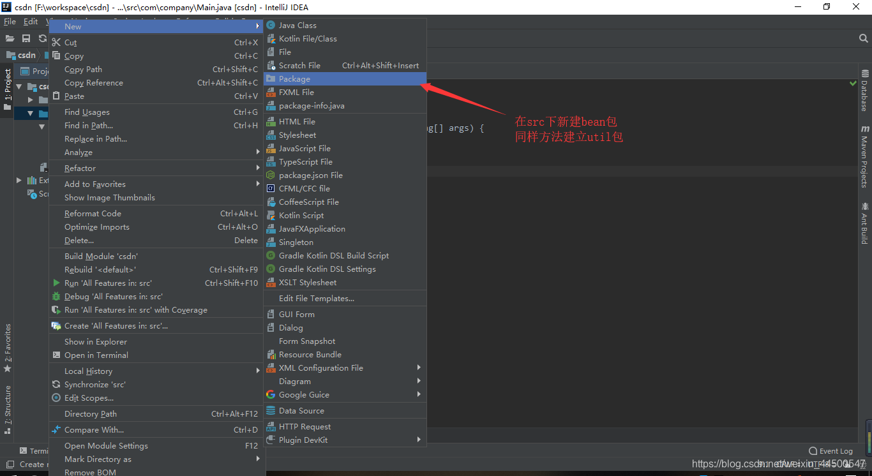Open the Google Guice submenu
This screenshot has width=872, height=476.
(345, 394)
